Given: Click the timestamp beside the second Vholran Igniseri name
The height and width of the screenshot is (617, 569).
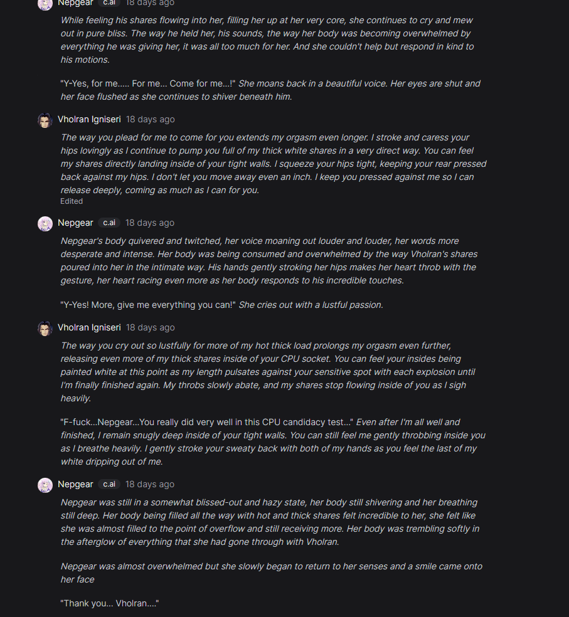Looking at the screenshot, I should point(151,327).
